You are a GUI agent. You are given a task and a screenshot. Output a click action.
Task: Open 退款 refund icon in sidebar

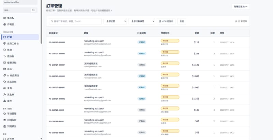tap(5, 50)
